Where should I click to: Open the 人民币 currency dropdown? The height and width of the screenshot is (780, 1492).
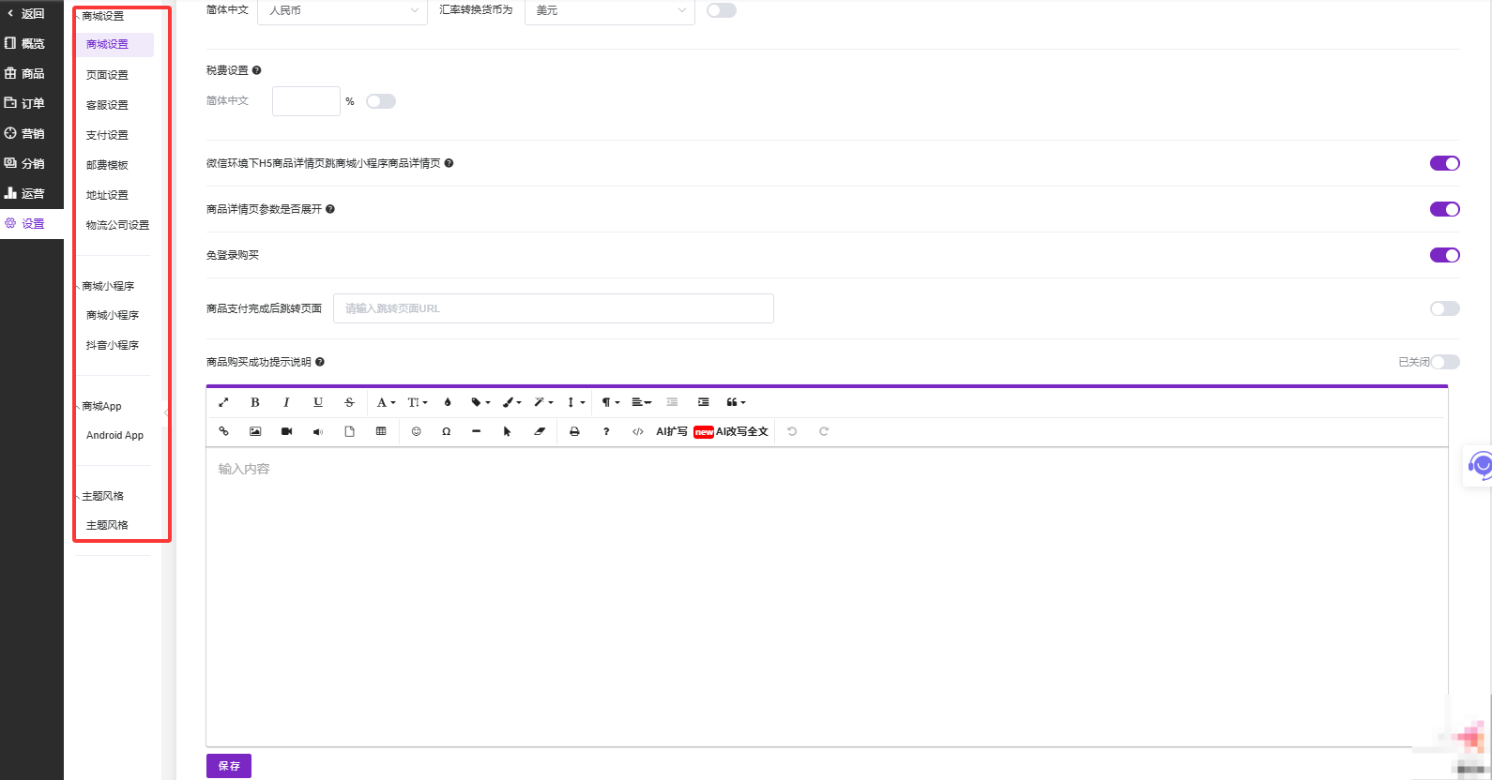pyautogui.click(x=343, y=10)
